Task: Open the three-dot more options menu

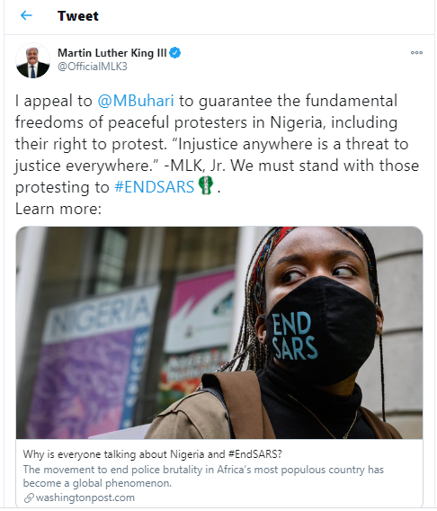Action: coord(416,52)
